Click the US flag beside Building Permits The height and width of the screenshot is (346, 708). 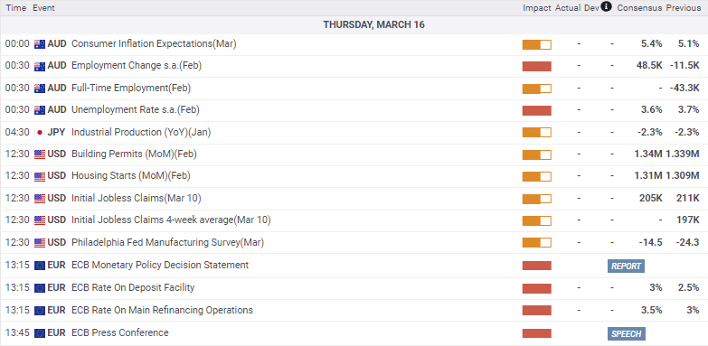40,154
